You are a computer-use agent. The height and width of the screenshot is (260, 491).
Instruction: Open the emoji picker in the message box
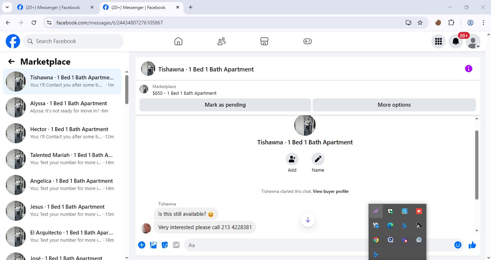coord(458,245)
